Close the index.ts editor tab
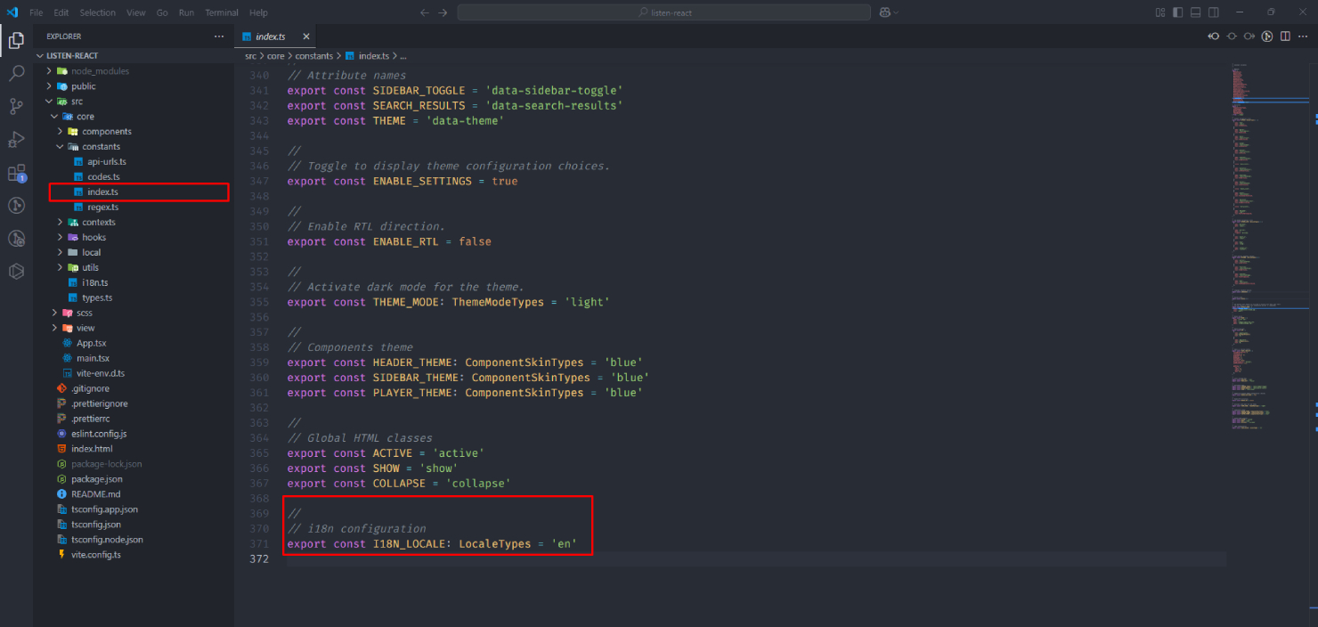The image size is (1318, 627). coord(306,37)
